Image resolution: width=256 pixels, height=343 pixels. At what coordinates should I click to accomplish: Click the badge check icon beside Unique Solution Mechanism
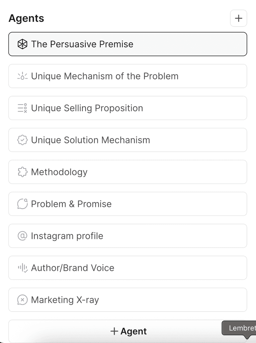22,140
